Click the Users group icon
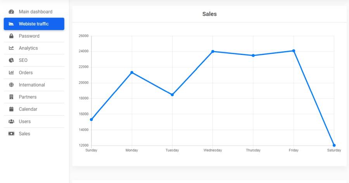Screen dimensions: 349x183 point(11,121)
